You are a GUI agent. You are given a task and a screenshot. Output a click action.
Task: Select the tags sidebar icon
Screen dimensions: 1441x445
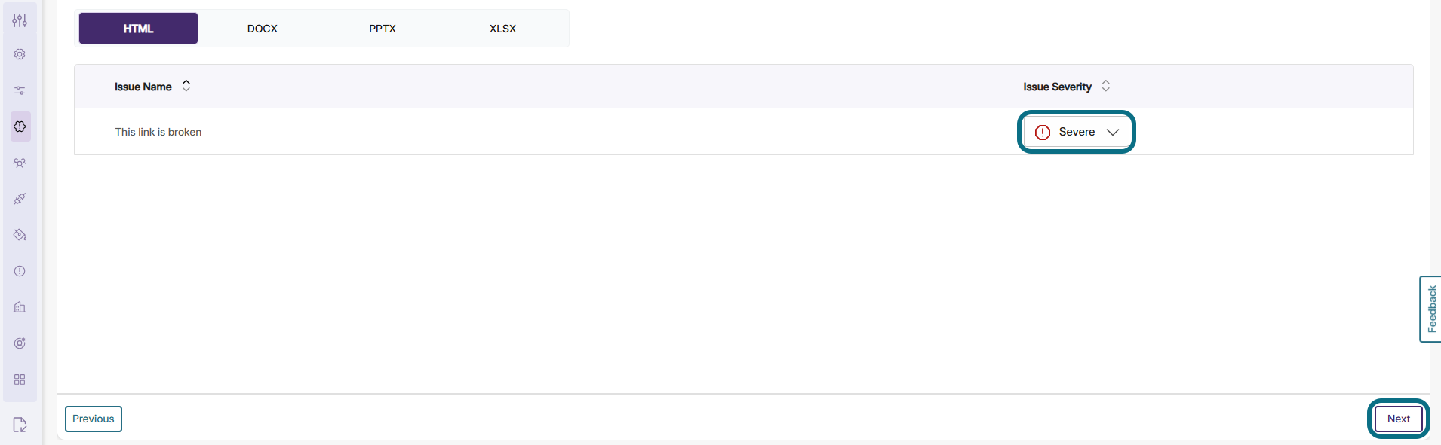(20, 234)
